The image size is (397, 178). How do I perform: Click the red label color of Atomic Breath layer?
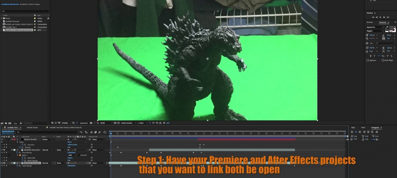click(x=14, y=140)
